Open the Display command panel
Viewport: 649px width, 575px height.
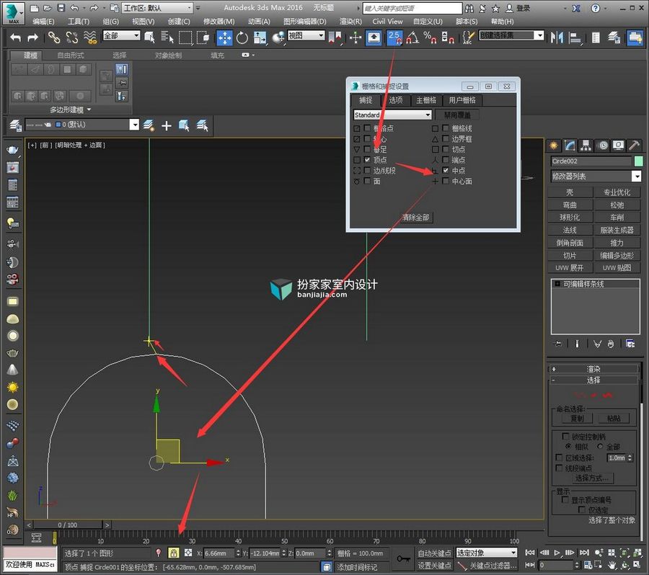tap(619, 146)
